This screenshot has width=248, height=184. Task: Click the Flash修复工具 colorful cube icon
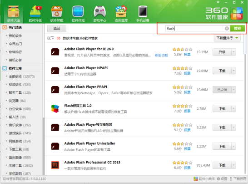(55, 108)
